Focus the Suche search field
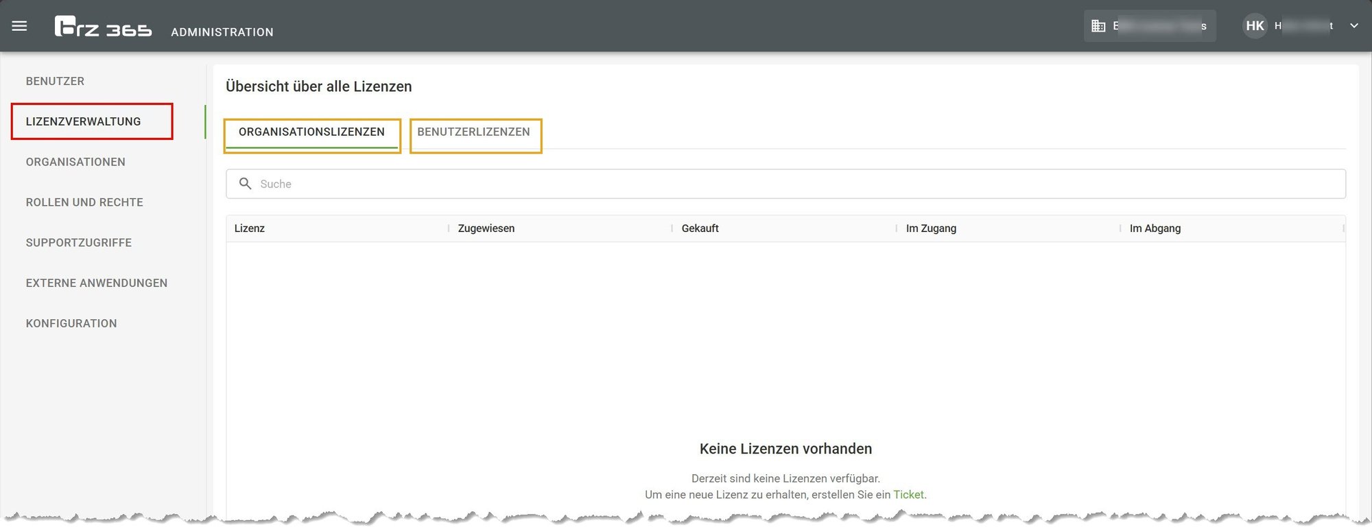Image resolution: width=1372 pixels, height=527 pixels. coord(785,184)
